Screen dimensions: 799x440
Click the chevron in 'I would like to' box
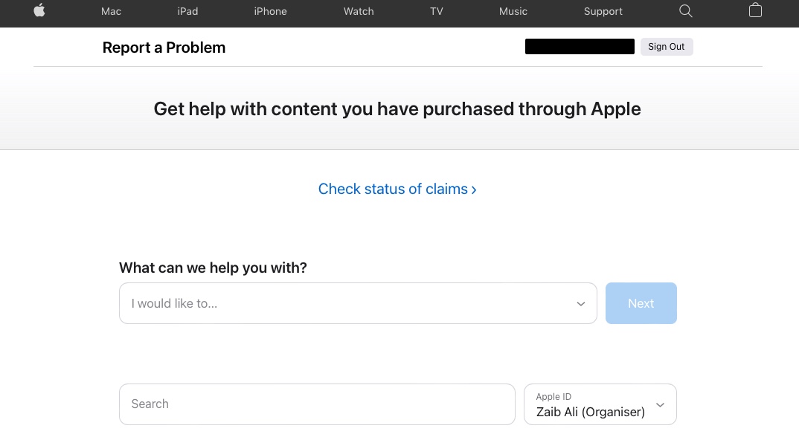pyautogui.click(x=580, y=304)
